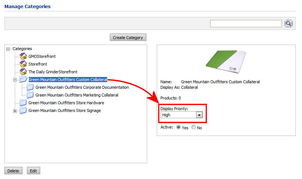Collapse the root Categories tree node

point(8,49)
